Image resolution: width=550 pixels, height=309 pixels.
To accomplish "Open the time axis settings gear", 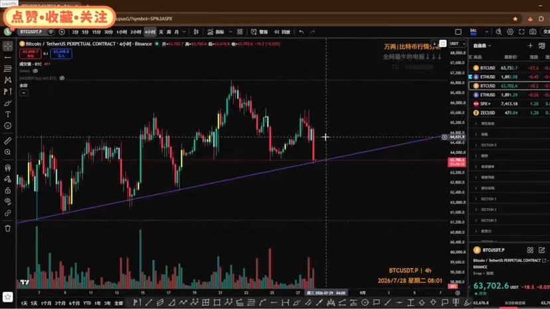I will tap(458, 293).
